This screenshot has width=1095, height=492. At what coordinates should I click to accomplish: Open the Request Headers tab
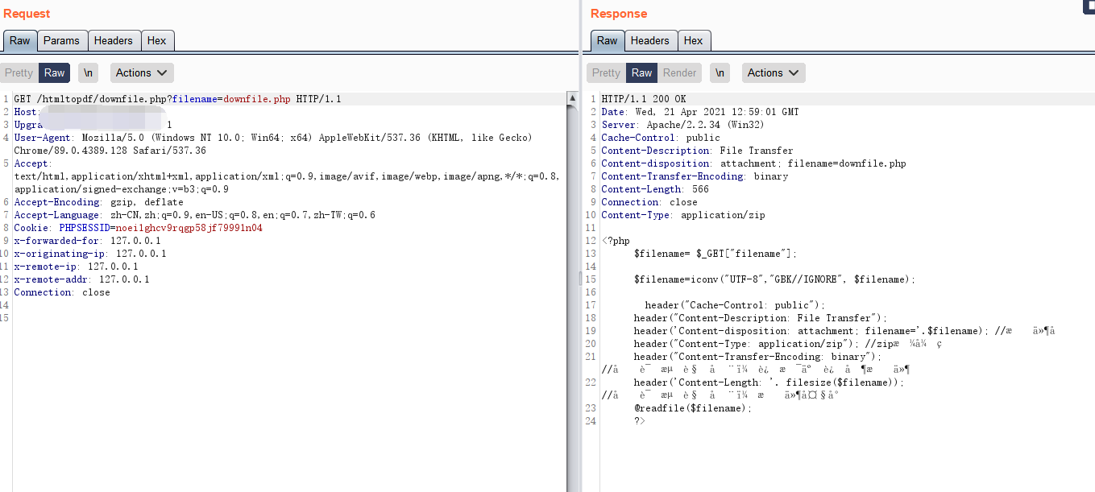click(x=113, y=40)
